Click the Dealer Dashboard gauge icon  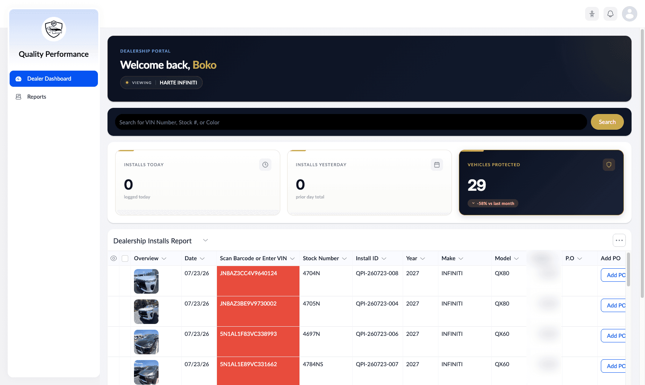tap(18, 79)
